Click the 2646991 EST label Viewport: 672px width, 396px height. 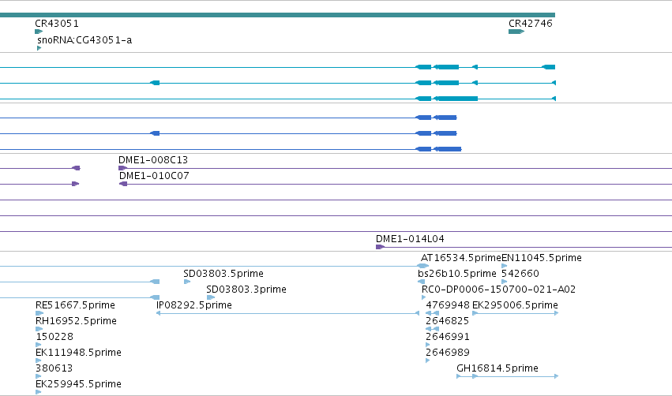(x=448, y=337)
